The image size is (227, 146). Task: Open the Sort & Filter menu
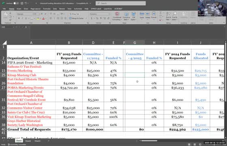tap(168, 16)
